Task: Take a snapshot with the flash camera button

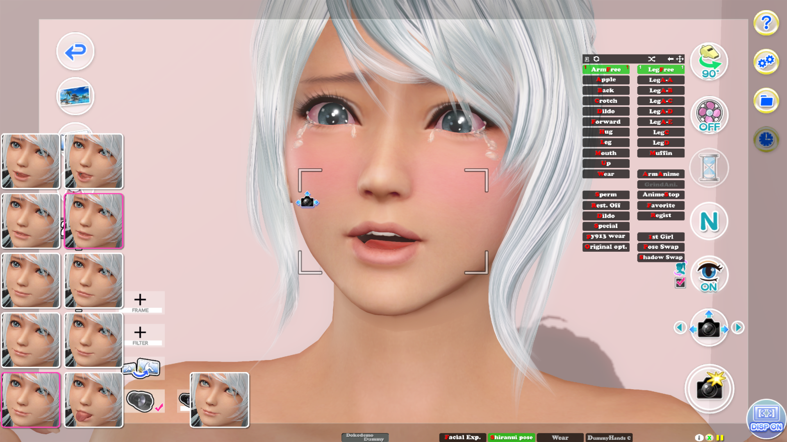Action: tap(709, 388)
